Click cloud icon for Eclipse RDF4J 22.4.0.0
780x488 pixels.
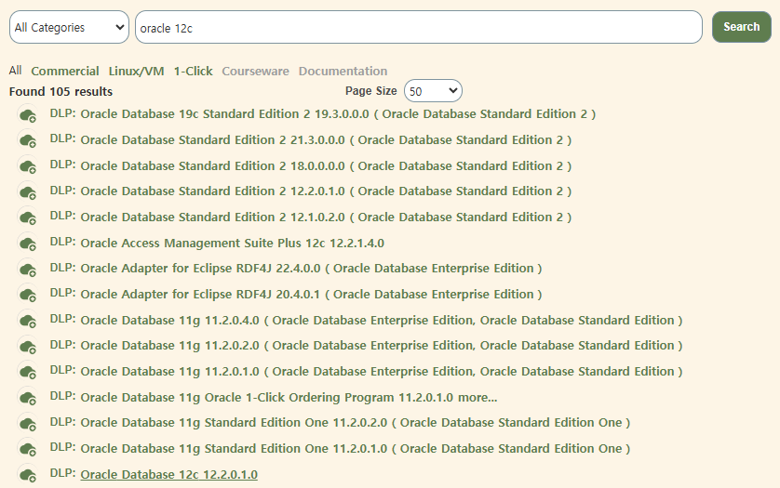pos(28,270)
